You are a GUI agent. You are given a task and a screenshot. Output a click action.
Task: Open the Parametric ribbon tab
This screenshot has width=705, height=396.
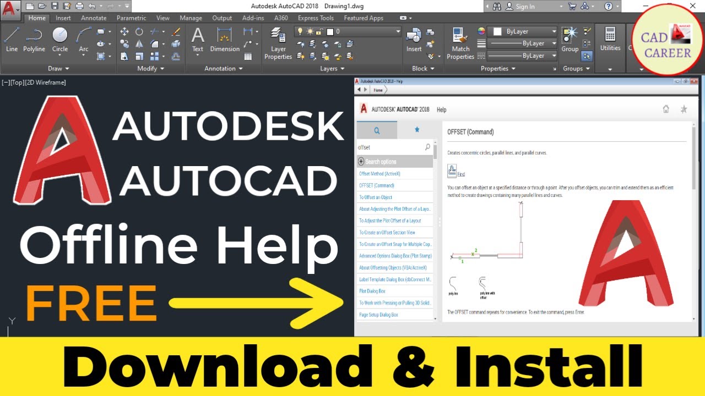pyautogui.click(x=132, y=18)
